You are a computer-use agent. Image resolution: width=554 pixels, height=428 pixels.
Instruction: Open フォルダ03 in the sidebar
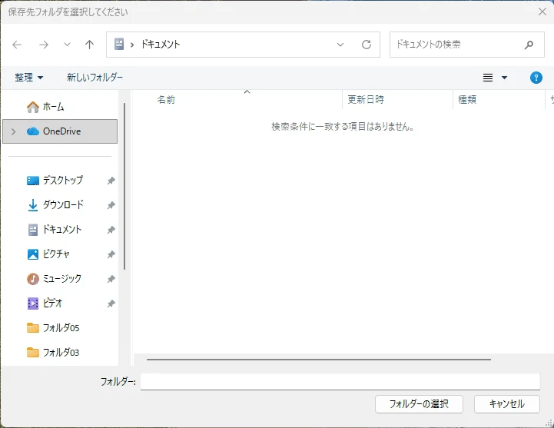click(60, 352)
